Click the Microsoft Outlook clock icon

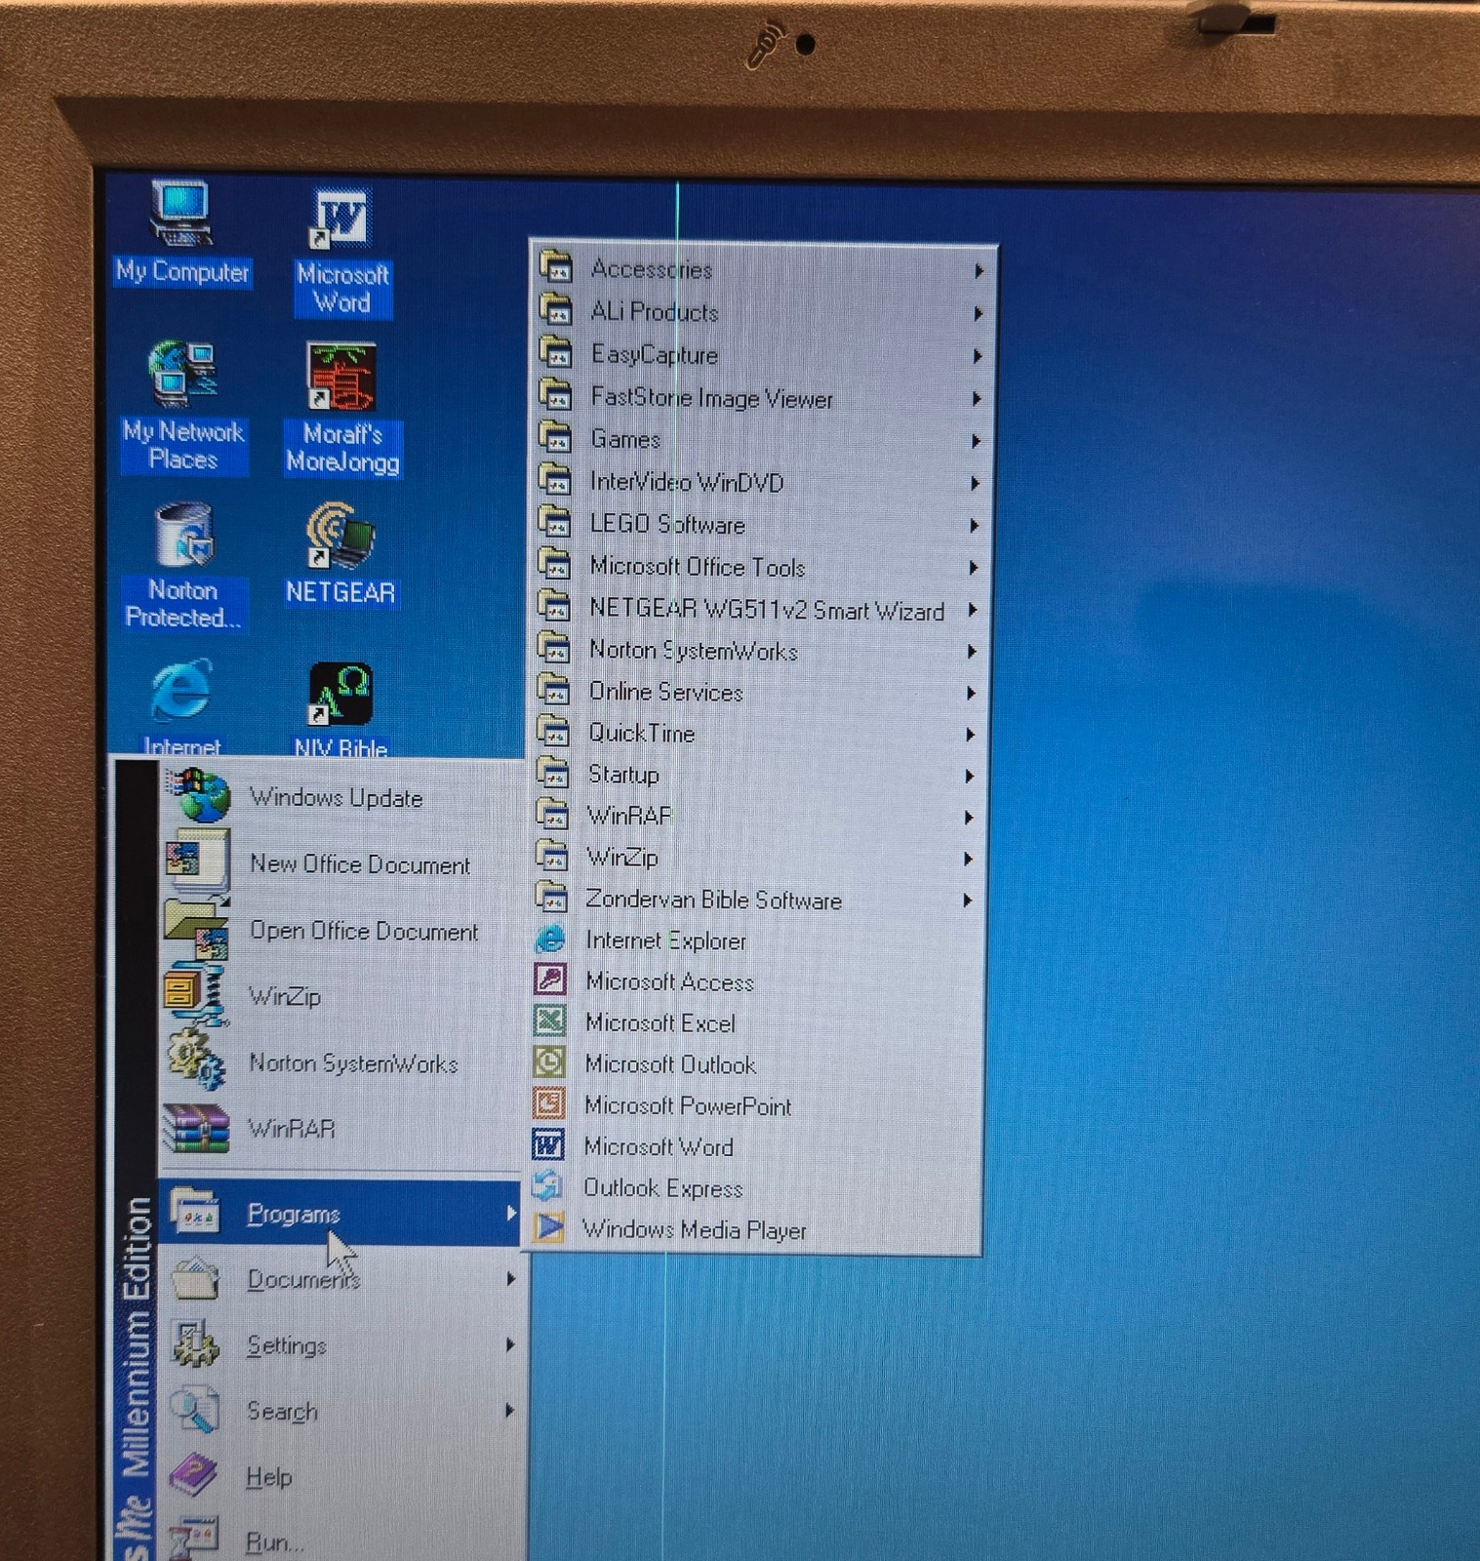(549, 1062)
